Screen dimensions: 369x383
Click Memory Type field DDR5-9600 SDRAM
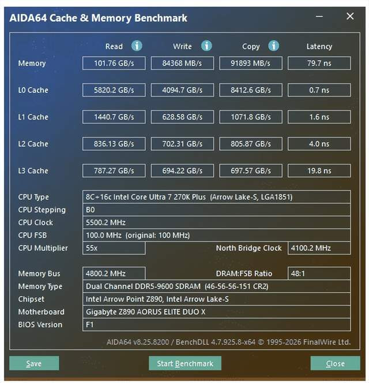click(216, 287)
